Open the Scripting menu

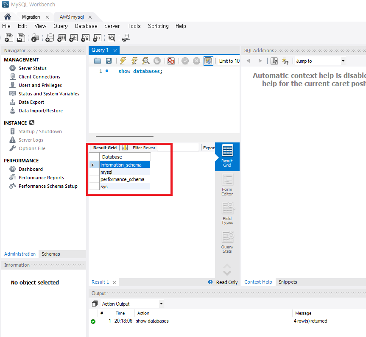[158, 26]
